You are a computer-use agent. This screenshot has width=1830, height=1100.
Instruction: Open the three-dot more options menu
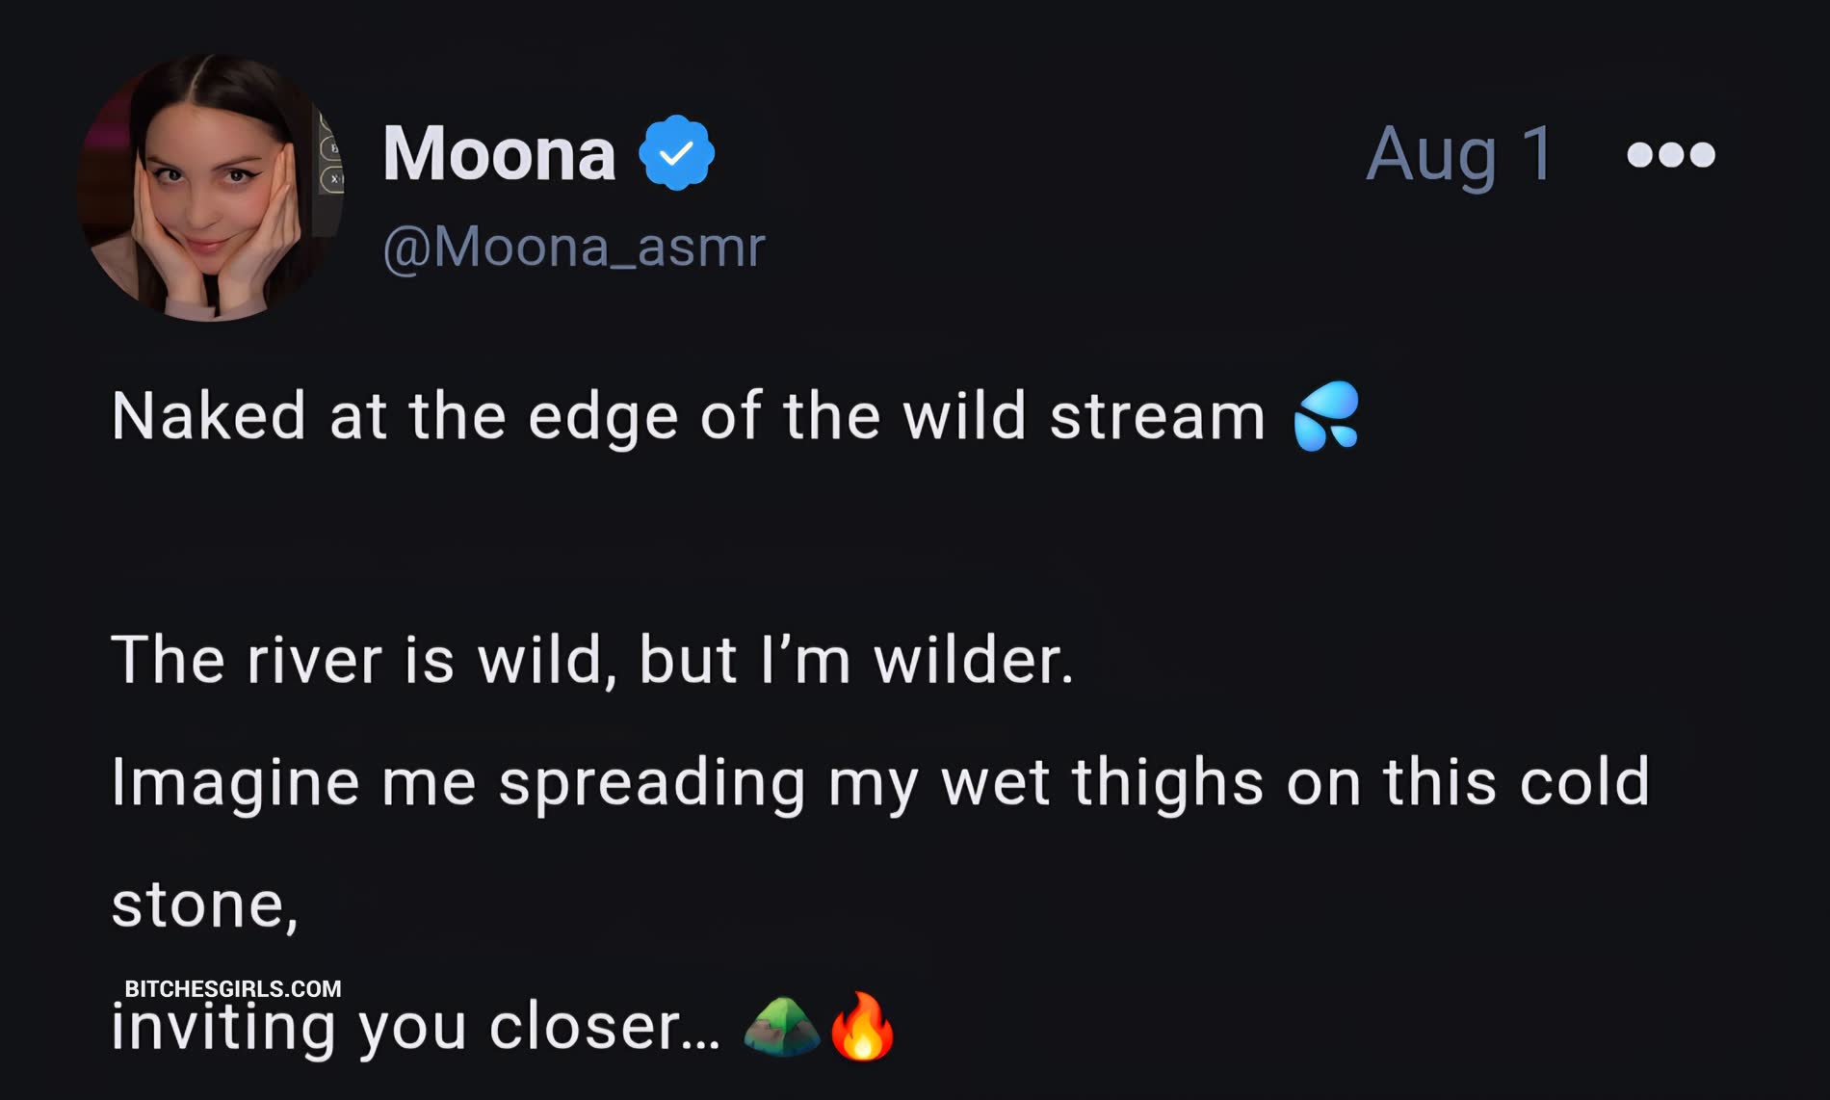pyautogui.click(x=1671, y=154)
